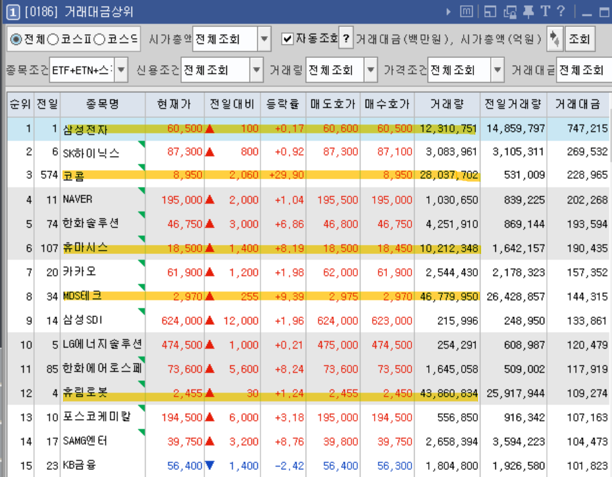Image resolution: width=612 pixels, height=477 pixels.
Task: Sort by the 거래대금 column header
Action: pyautogui.click(x=578, y=104)
